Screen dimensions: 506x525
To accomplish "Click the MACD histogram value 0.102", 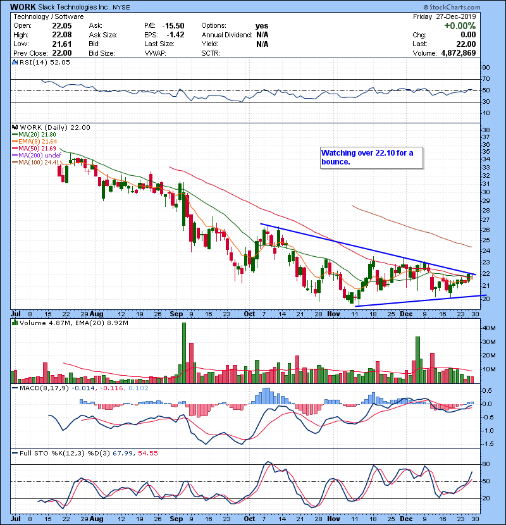I will (x=139, y=388).
